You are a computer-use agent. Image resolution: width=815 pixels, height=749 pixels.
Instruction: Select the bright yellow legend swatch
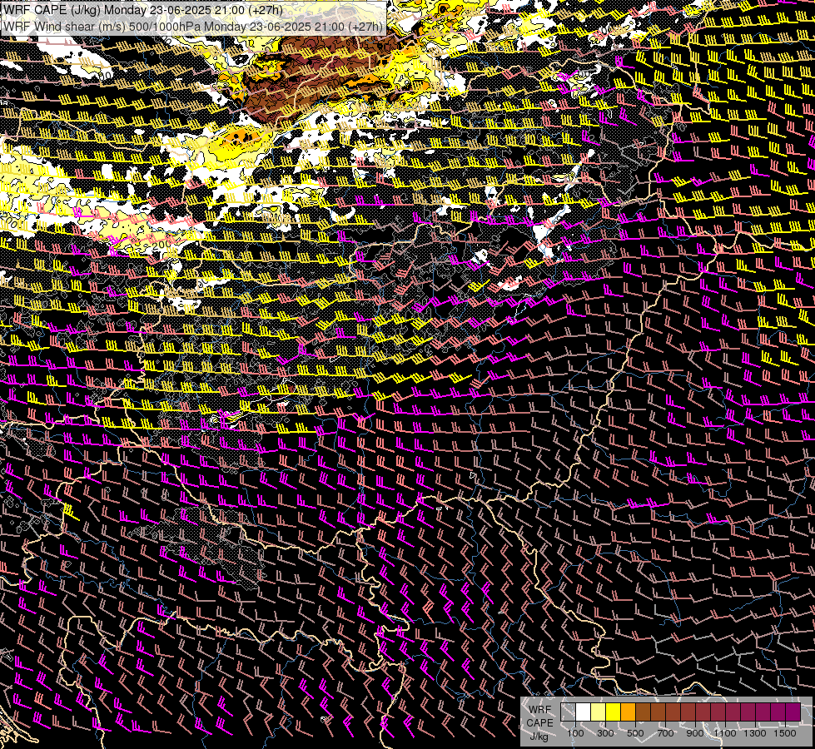point(614,712)
